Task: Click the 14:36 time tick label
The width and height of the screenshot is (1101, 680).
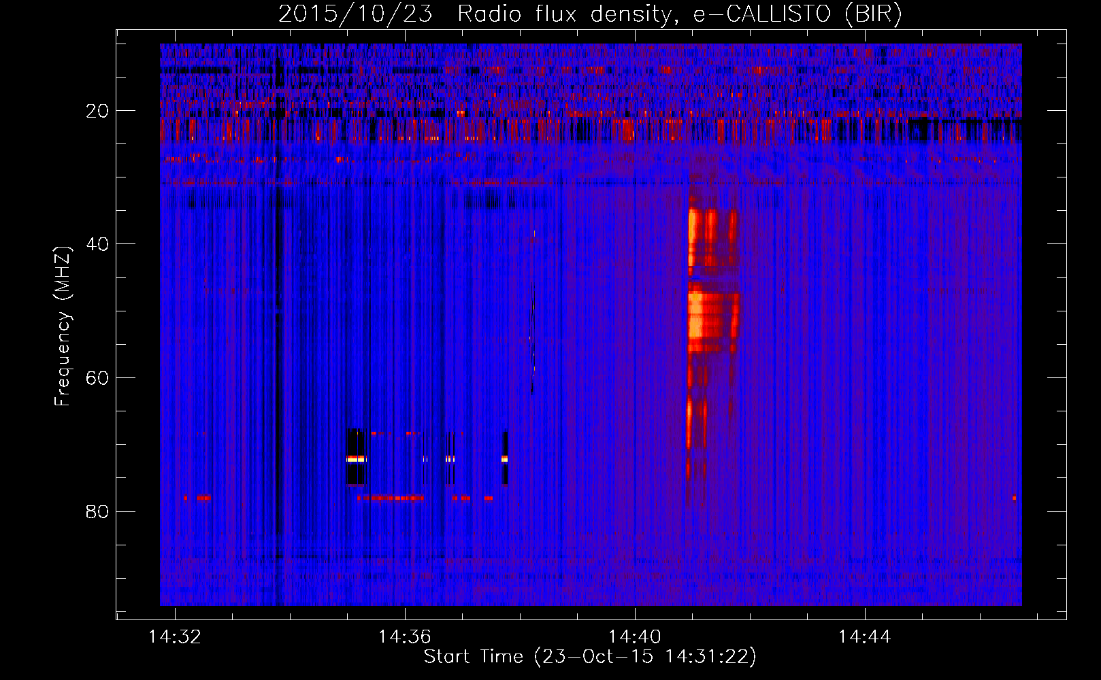Action: [x=405, y=637]
